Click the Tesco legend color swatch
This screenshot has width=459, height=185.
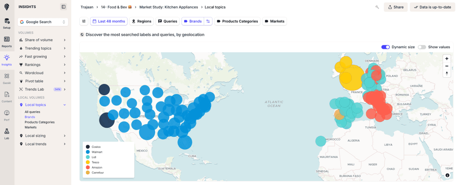coord(87,162)
